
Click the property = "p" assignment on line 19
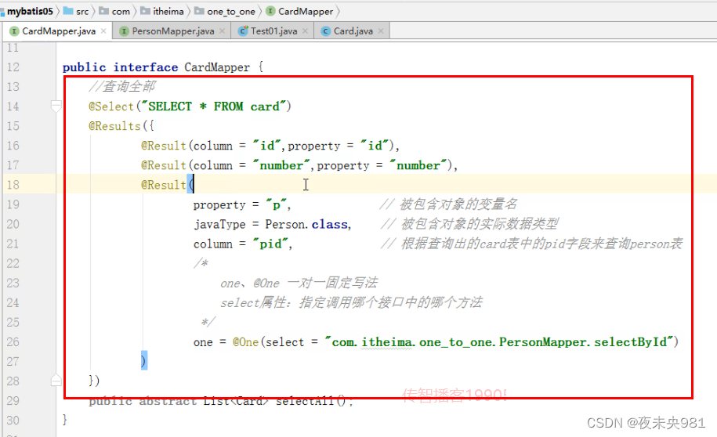[240, 204]
